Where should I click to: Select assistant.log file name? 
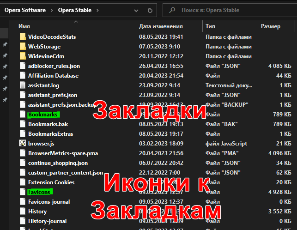pyautogui.click(x=43, y=85)
